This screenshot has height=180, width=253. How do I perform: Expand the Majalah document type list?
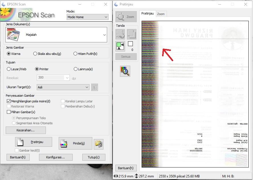(56, 35)
